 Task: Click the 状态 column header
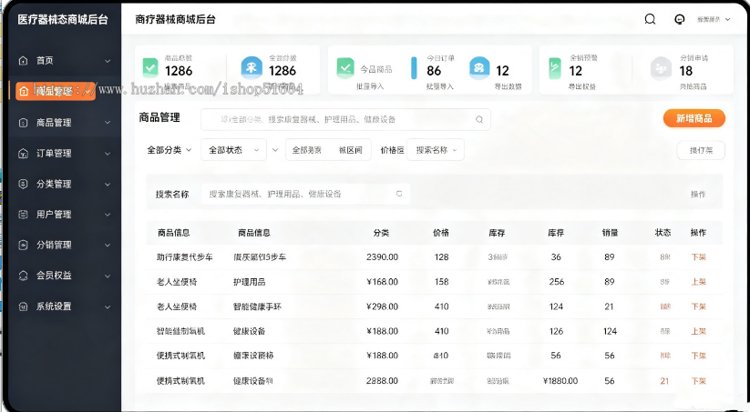tap(663, 233)
